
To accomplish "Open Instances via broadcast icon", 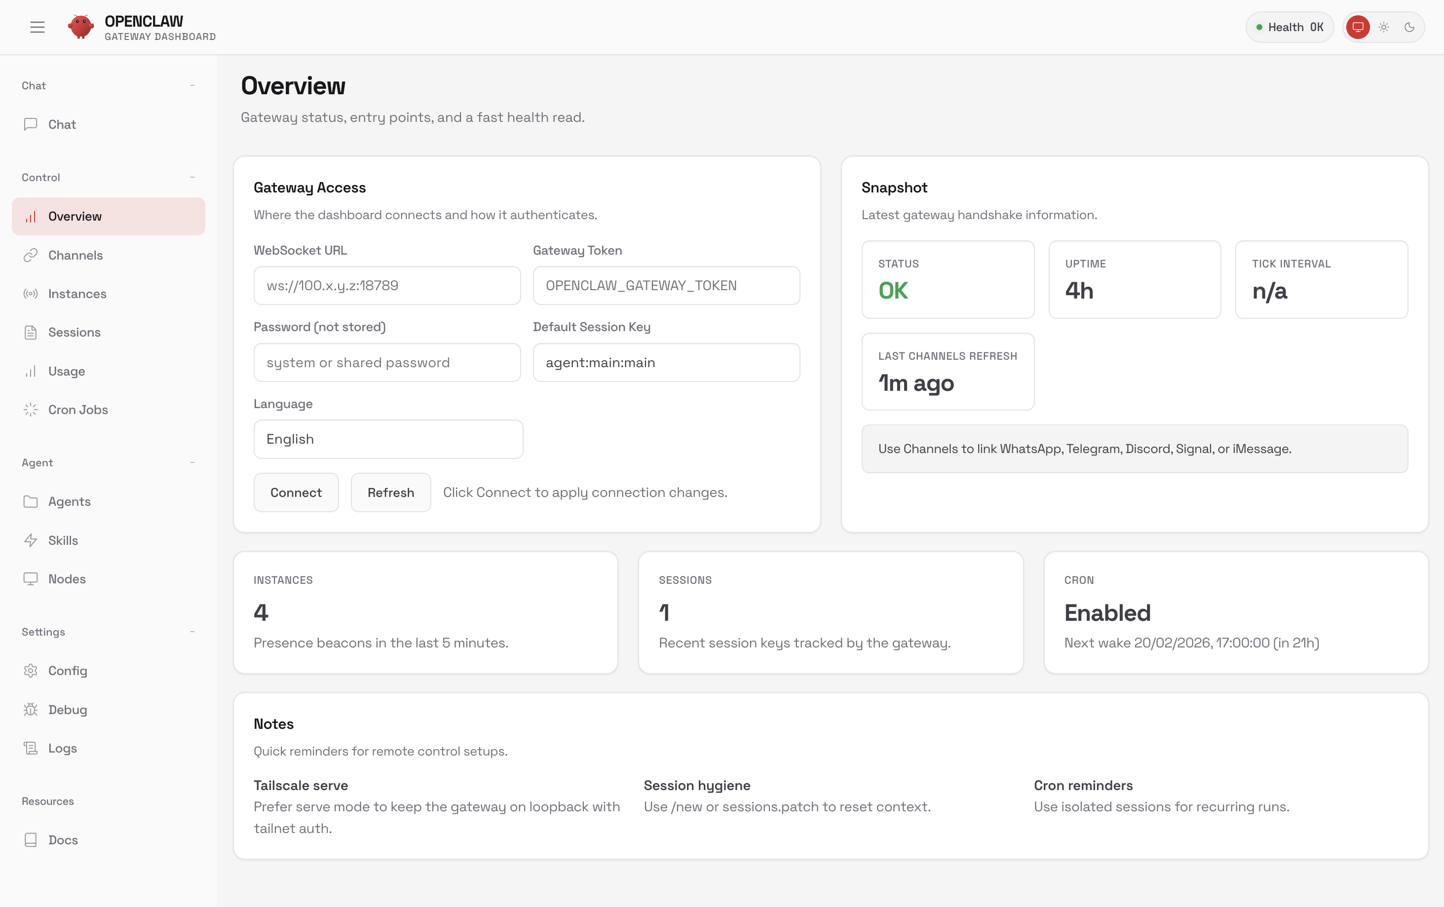I will [x=31, y=294].
